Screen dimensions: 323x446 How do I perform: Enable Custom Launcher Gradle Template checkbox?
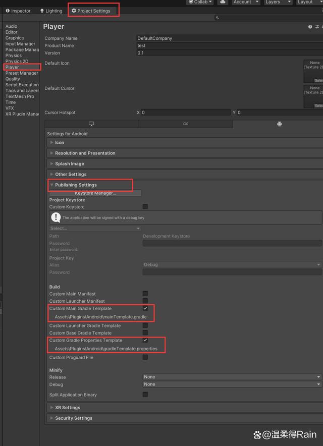click(145, 325)
